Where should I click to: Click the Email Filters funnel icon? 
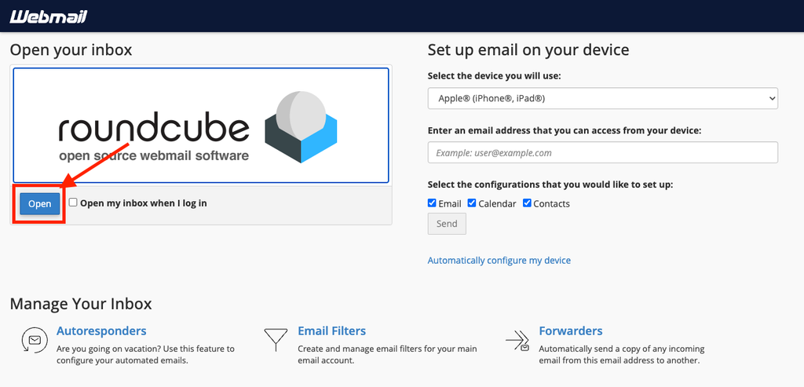pos(276,340)
